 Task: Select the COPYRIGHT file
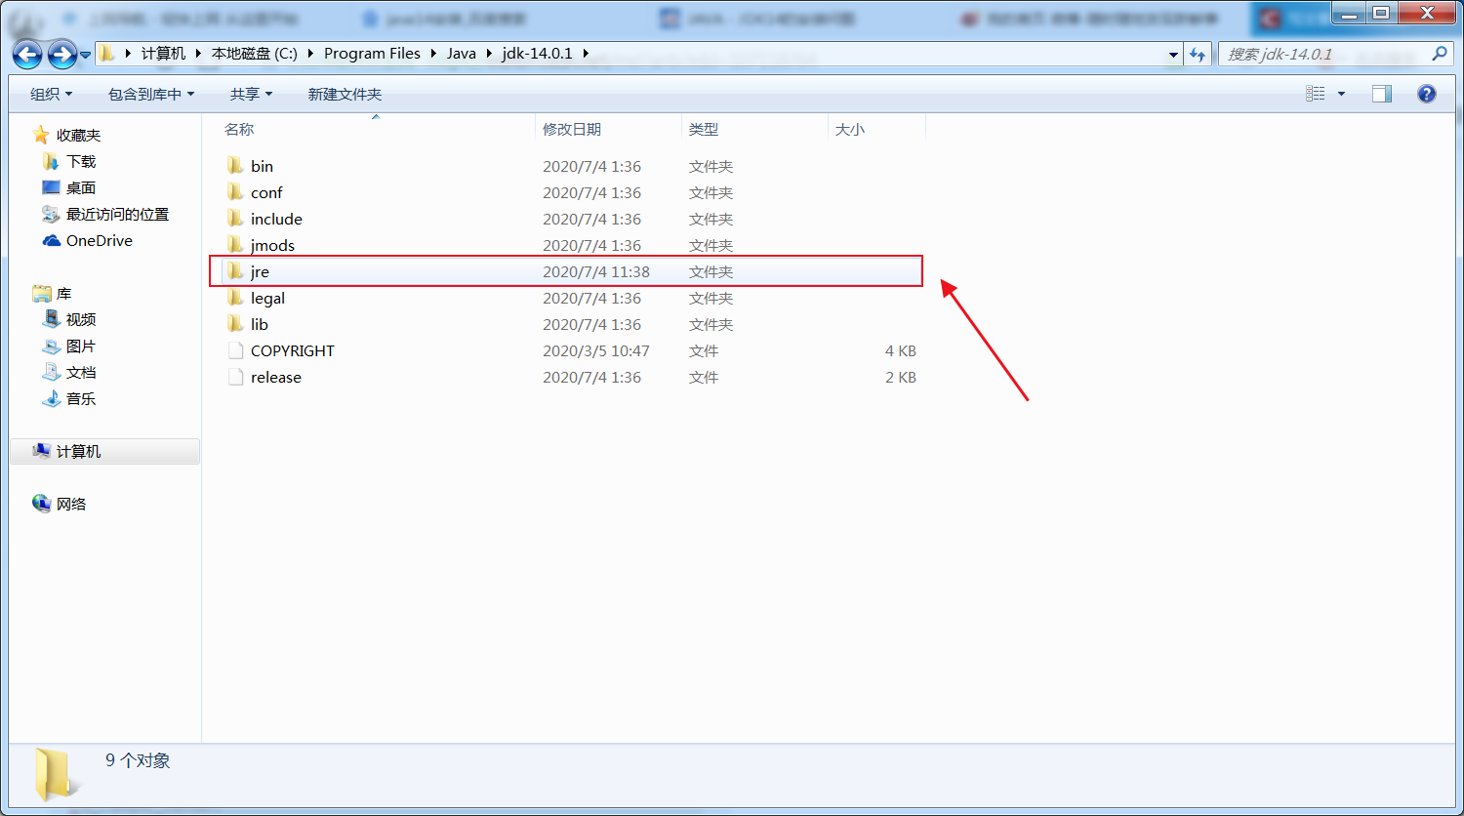tap(292, 350)
